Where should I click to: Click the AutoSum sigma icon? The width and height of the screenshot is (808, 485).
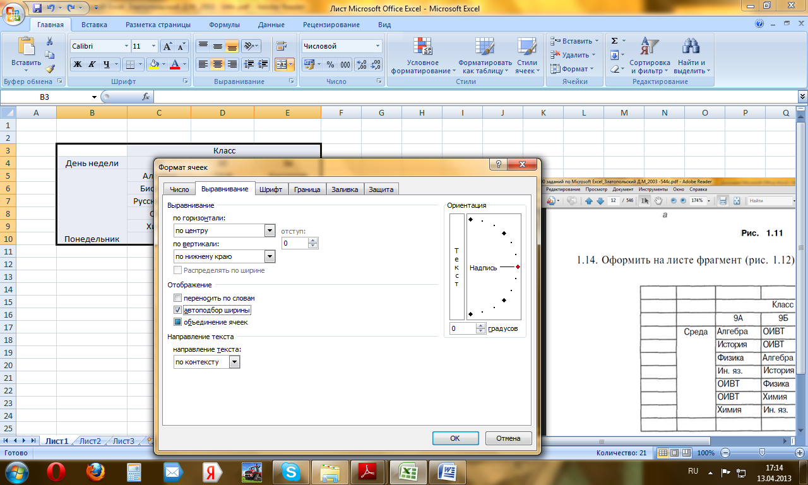click(615, 41)
